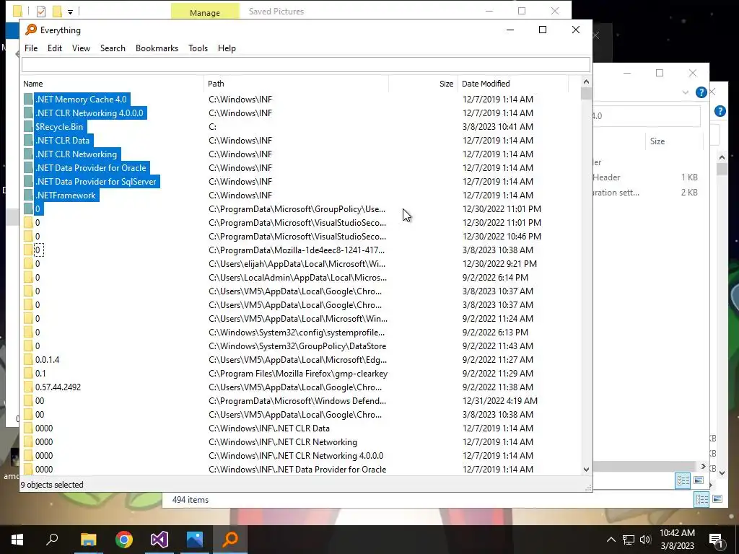Sort results by Name column header

(x=113, y=84)
